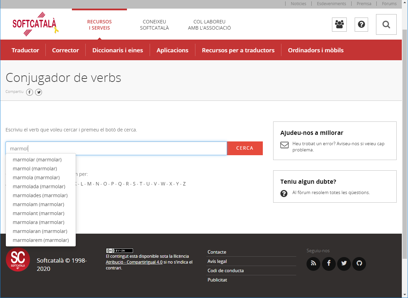Open Diccionaris i eines menu
This screenshot has height=298, width=408.
tap(118, 50)
